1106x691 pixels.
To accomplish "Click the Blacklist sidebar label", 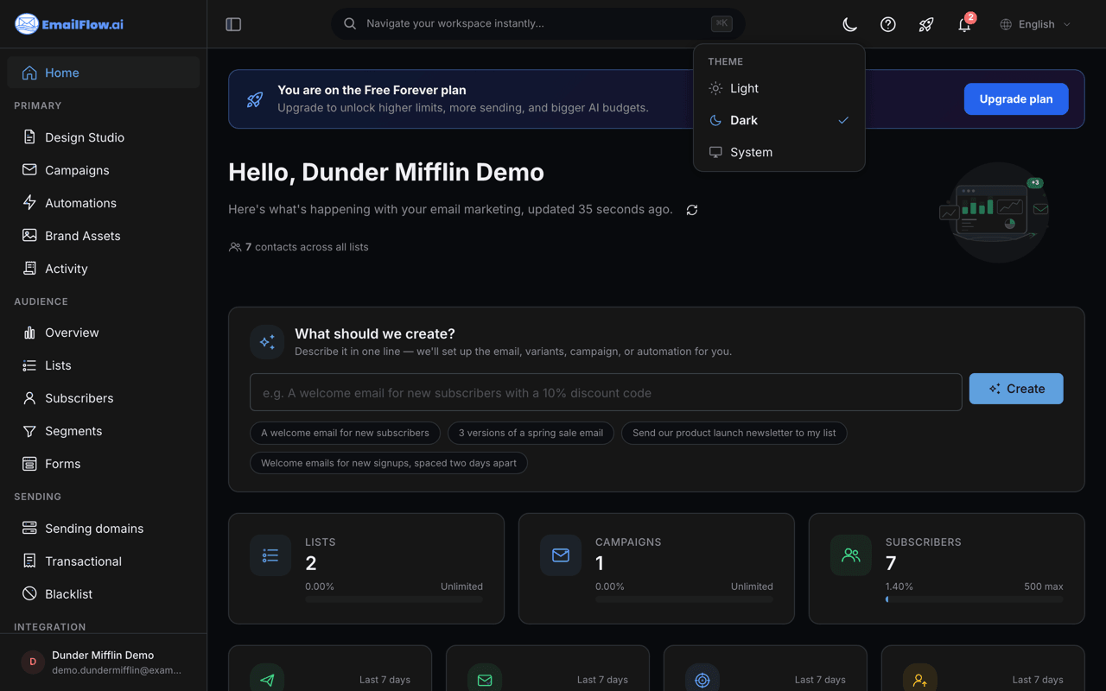I will tap(68, 594).
